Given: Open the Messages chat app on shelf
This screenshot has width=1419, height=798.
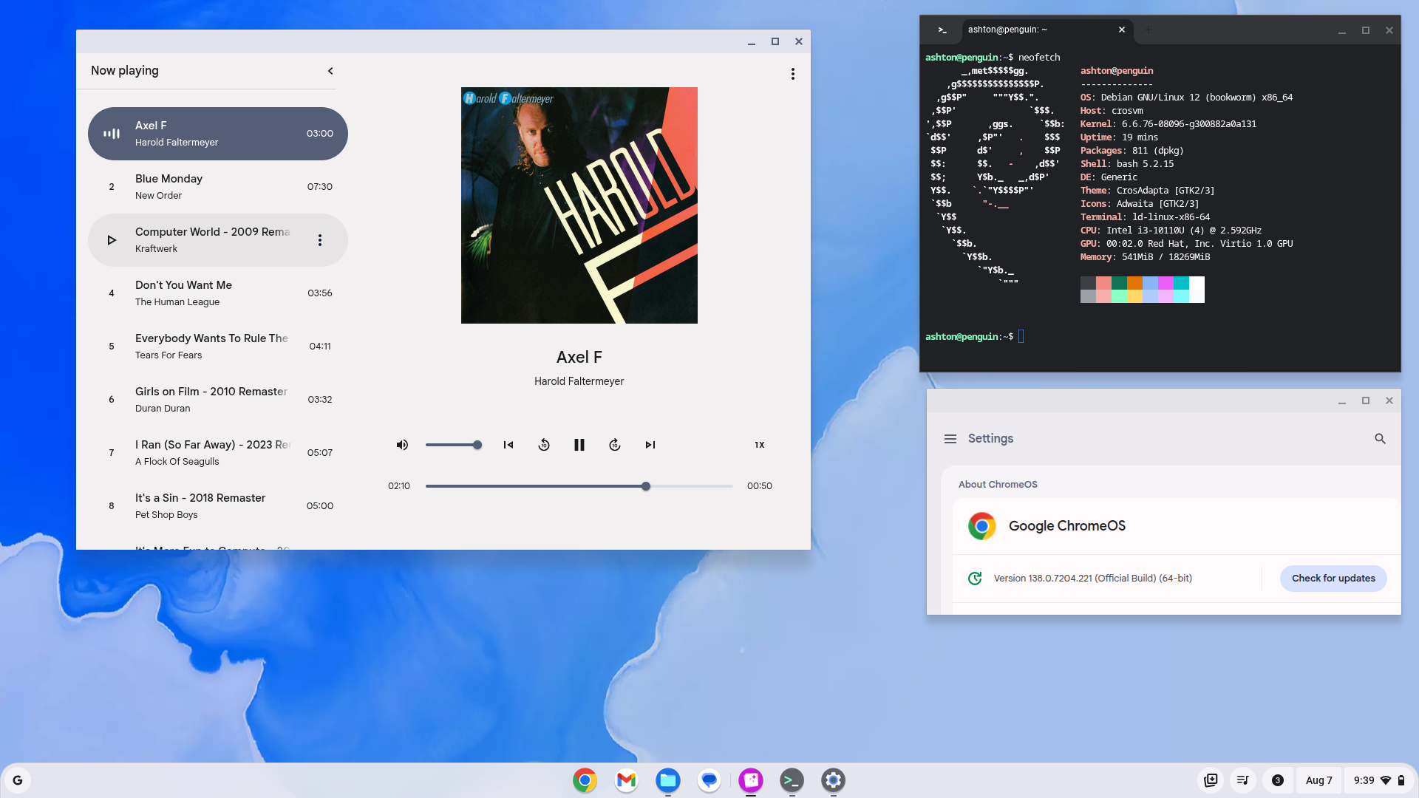Looking at the screenshot, I should click(x=709, y=780).
